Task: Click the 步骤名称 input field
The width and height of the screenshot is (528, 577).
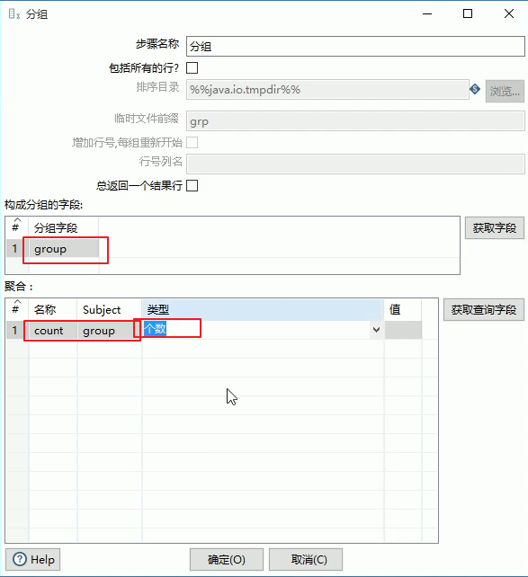Action: [x=355, y=47]
